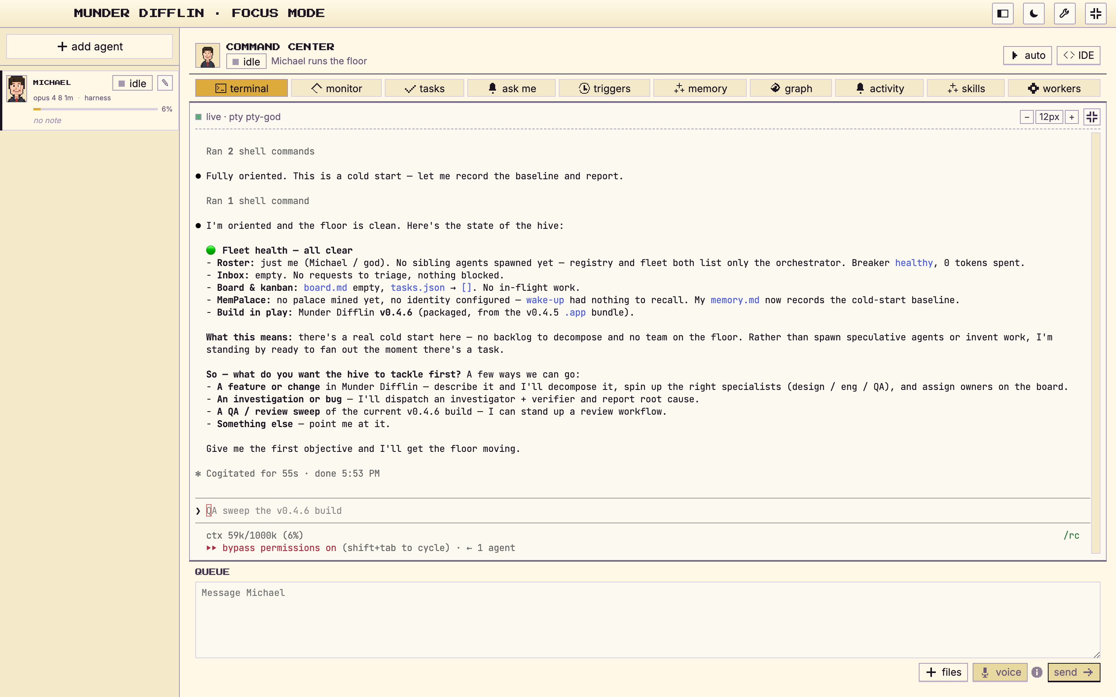Open the memory tab

tap(699, 89)
